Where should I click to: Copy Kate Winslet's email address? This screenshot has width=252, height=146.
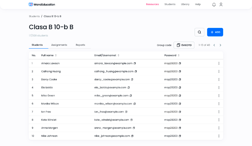pyautogui.click(x=131, y=120)
